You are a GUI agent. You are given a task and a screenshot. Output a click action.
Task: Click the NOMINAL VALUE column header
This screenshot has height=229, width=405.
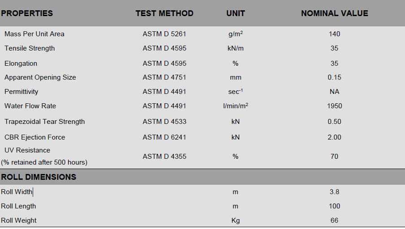[x=334, y=13]
